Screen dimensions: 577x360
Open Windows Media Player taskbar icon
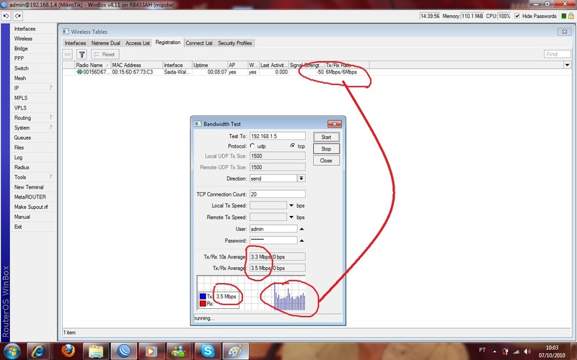pyautogui.click(x=150, y=351)
